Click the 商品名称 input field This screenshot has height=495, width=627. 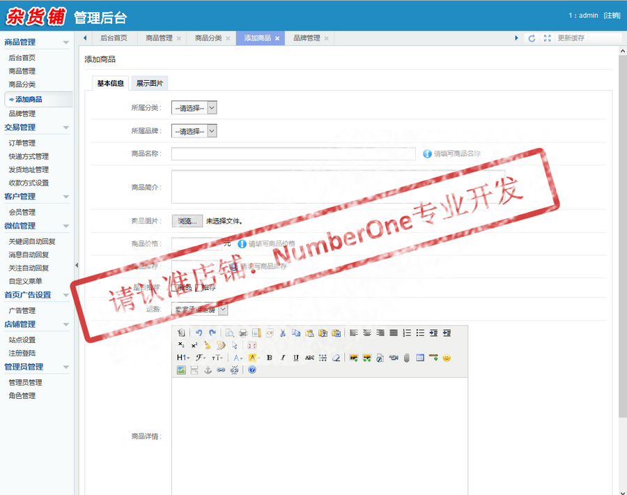coord(293,153)
